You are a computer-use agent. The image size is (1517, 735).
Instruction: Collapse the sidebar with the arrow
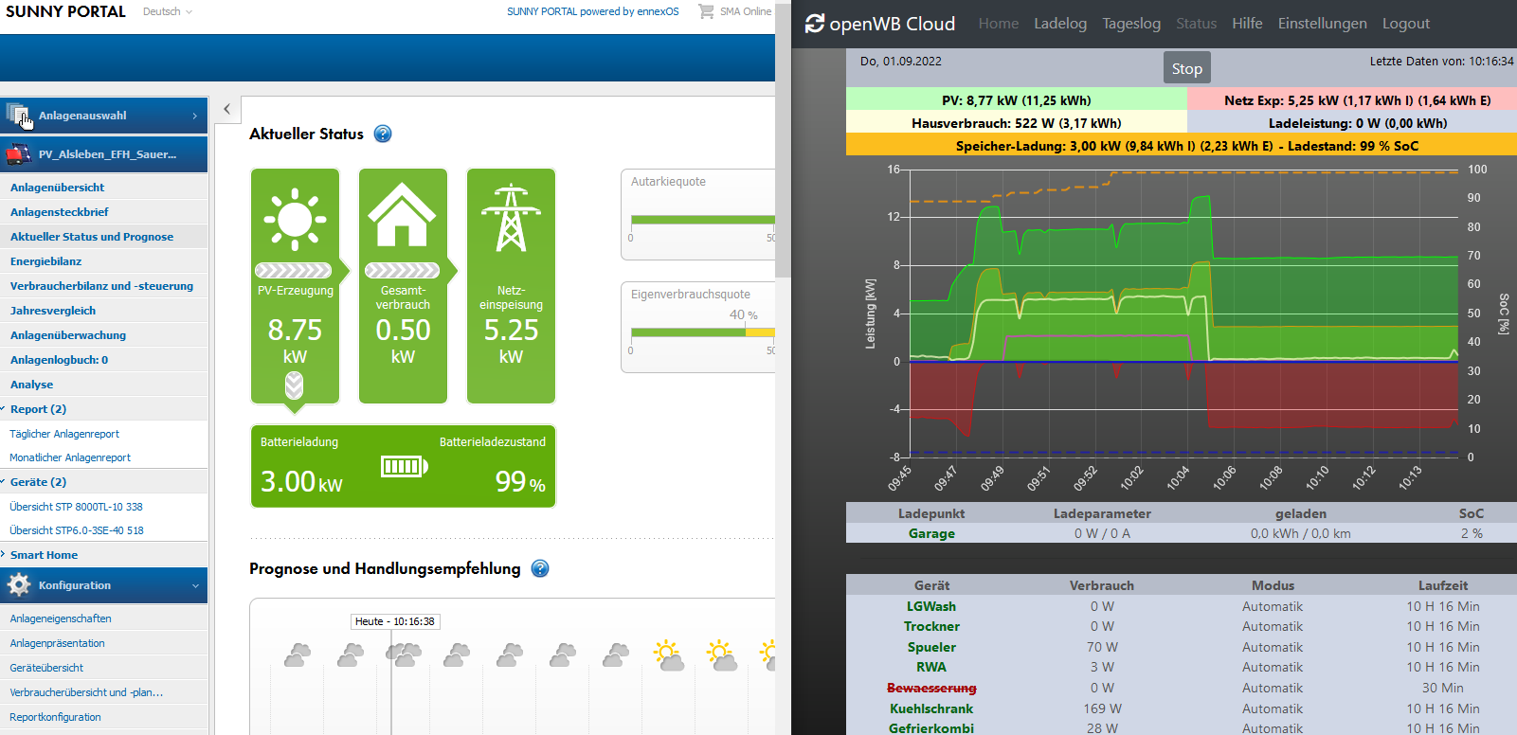pyautogui.click(x=227, y=109)
